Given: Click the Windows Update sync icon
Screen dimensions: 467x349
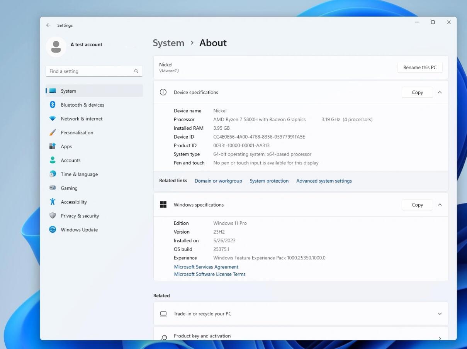Looking at the screenshot, I should pyautogui.click(x=53, y=230).
